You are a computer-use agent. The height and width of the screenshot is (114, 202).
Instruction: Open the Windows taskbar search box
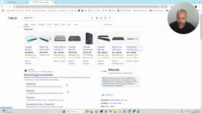tap(78, 111)
